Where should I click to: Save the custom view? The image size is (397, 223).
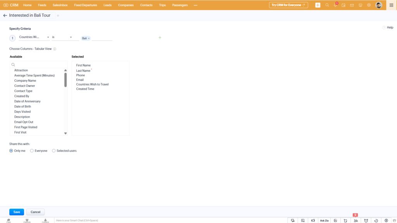(17, 212)
